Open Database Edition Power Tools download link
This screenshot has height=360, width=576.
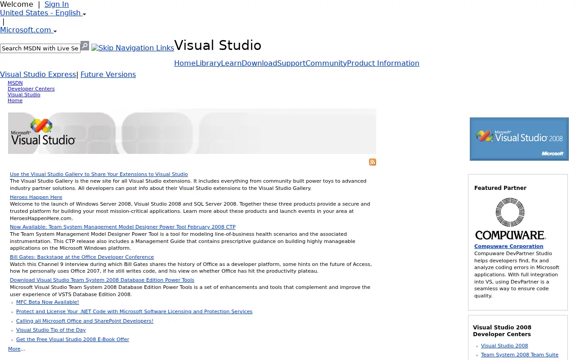102,280
